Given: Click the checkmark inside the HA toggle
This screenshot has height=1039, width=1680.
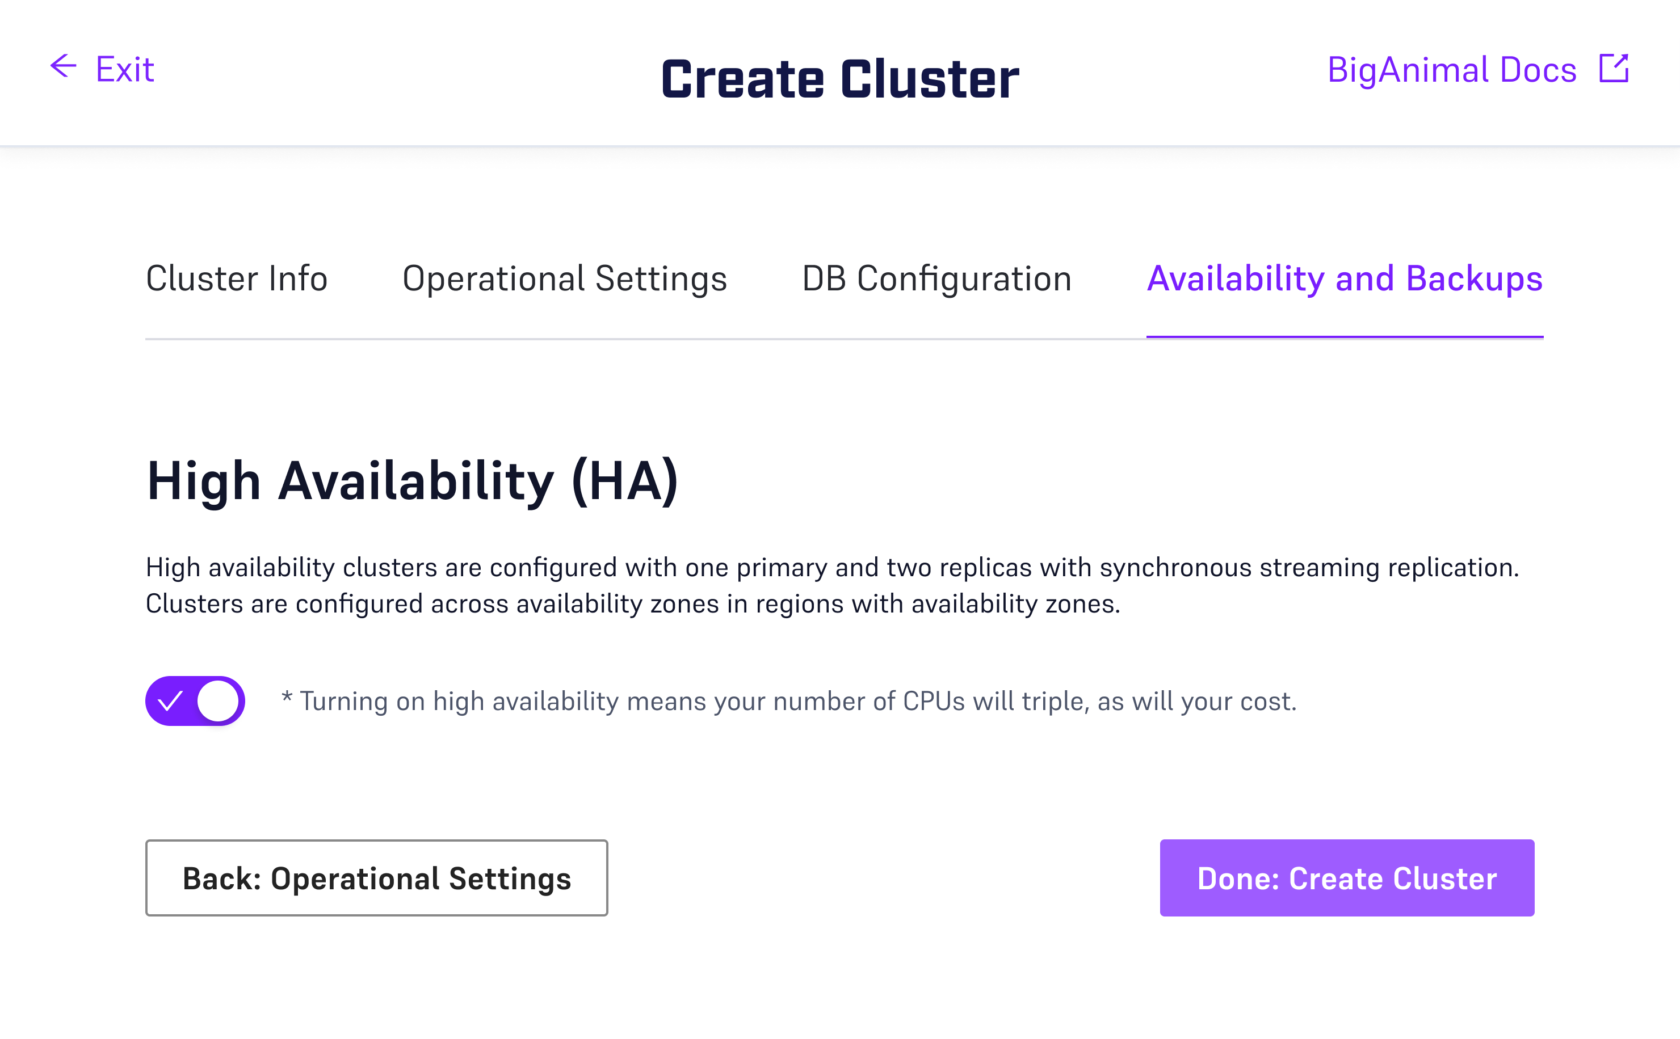Looking at the screenshot, I should click(170, 701).
